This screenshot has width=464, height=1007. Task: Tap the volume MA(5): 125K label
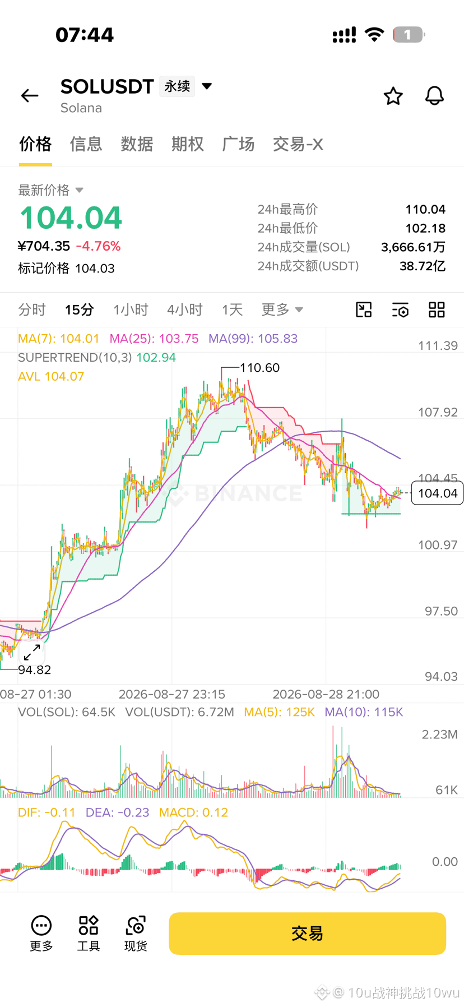[x=279, y=712]
